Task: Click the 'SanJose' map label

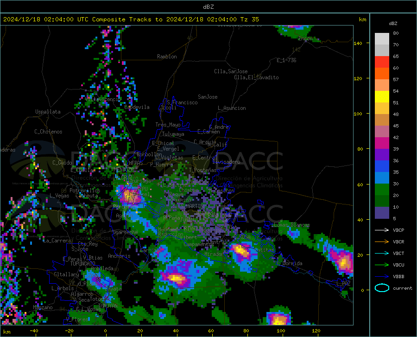Action: (208, 97)
